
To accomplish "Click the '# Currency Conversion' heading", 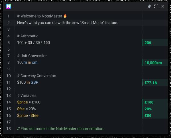I will point(36,76).
